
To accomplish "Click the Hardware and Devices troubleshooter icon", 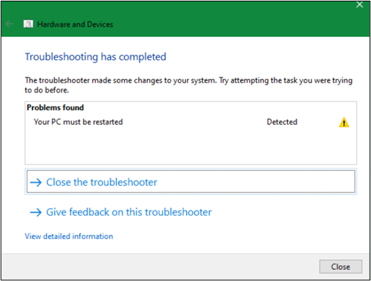I will [x=28, y=24].
